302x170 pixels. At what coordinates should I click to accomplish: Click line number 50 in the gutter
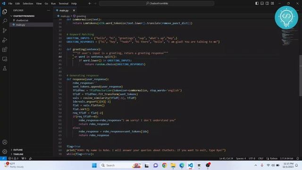(x=60, y=79)
